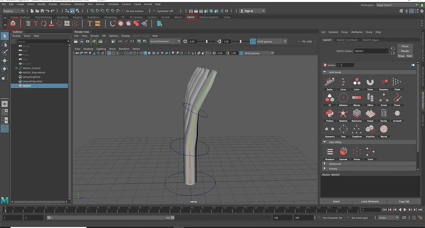Click the Select button at the bottom of the Attribute Editor

[336, 201]
